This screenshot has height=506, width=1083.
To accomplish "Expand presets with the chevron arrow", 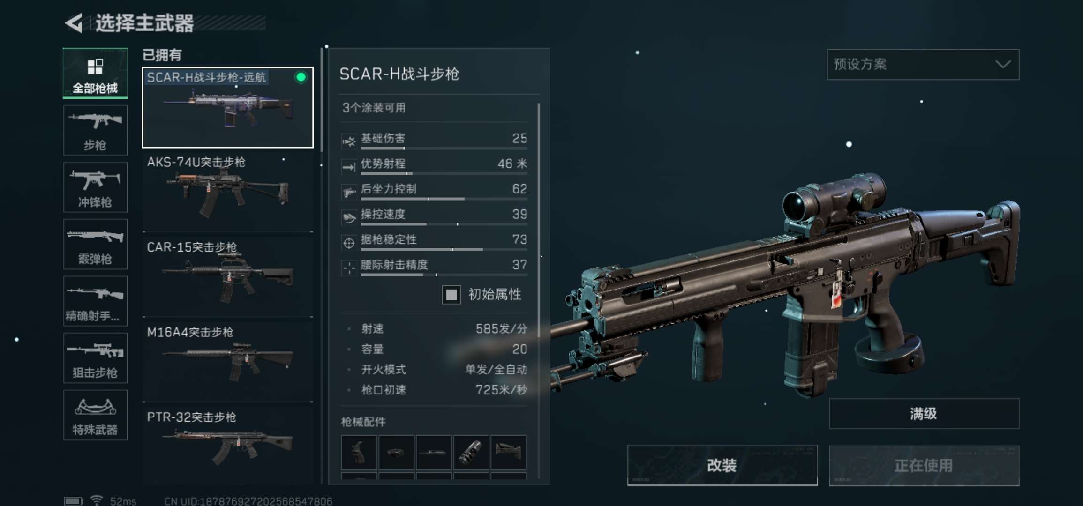I will tap(1003, 65).
